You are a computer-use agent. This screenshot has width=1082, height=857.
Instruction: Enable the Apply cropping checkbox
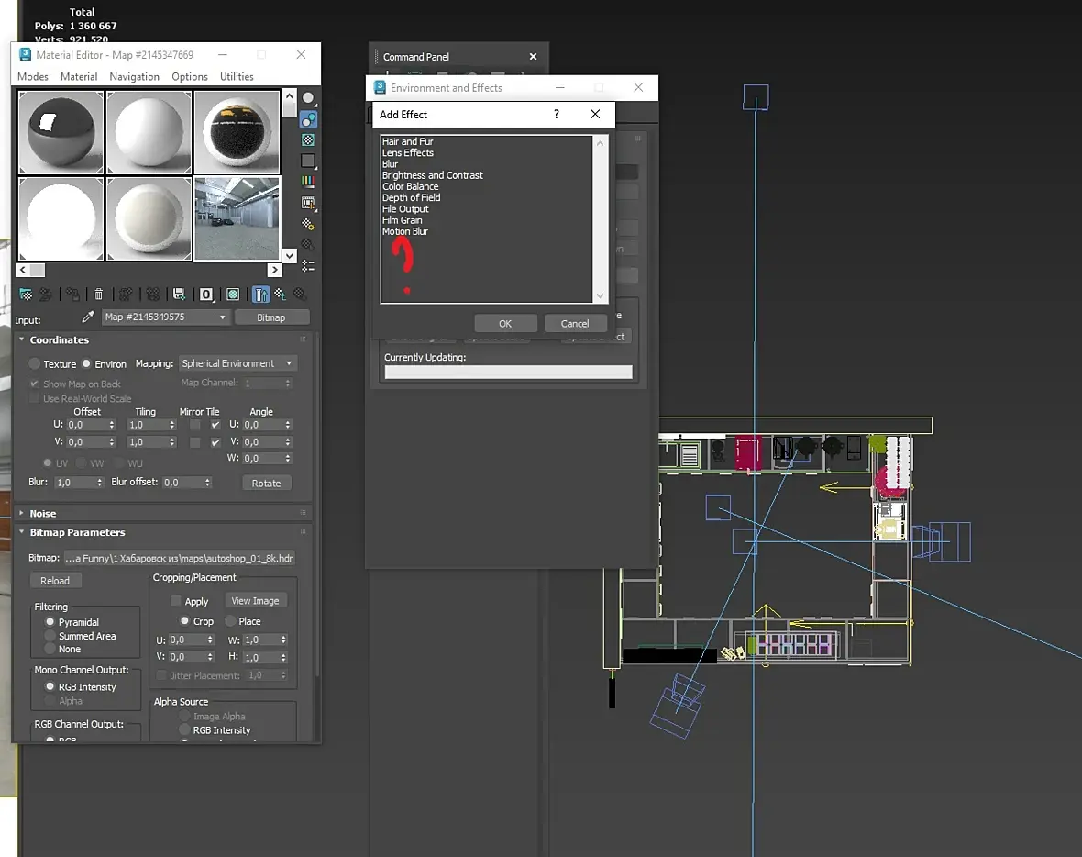pos(176,601)
